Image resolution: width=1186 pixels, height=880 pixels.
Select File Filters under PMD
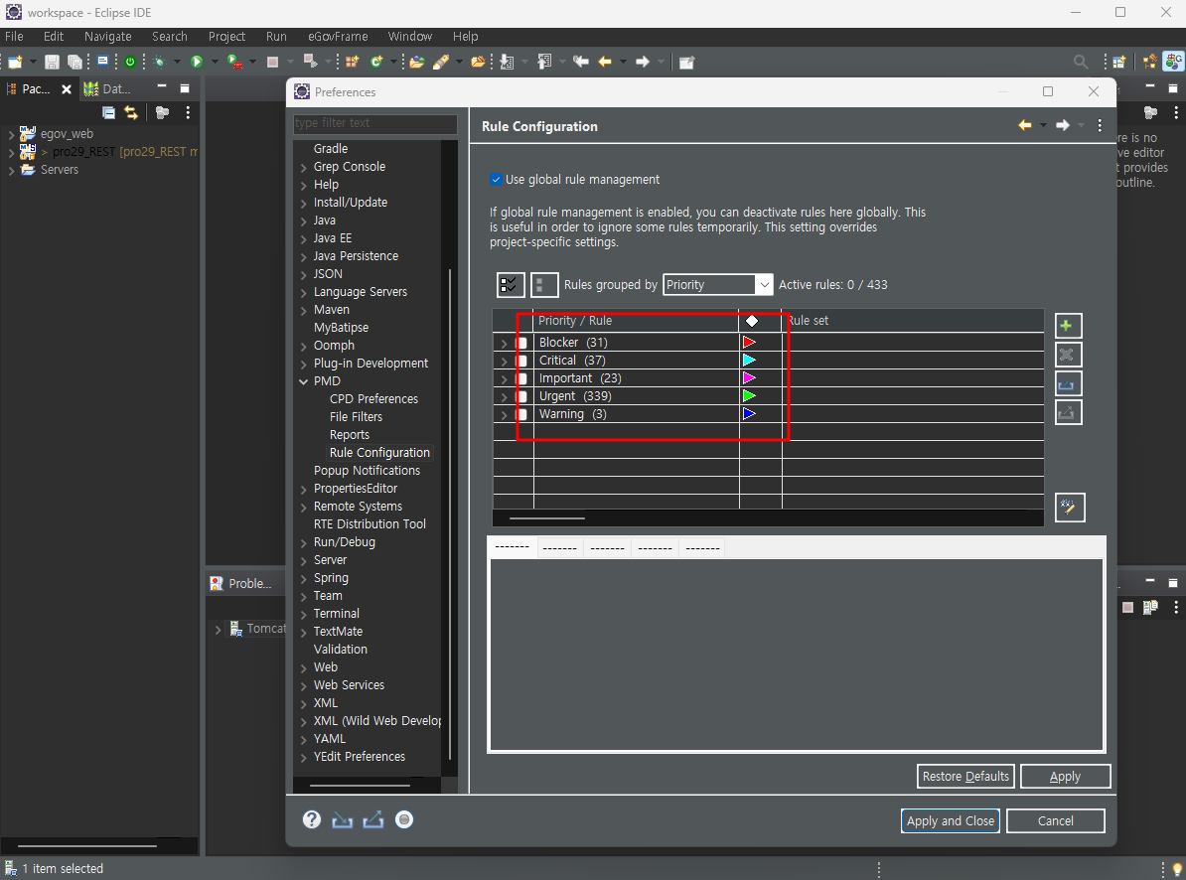(357, 416)
